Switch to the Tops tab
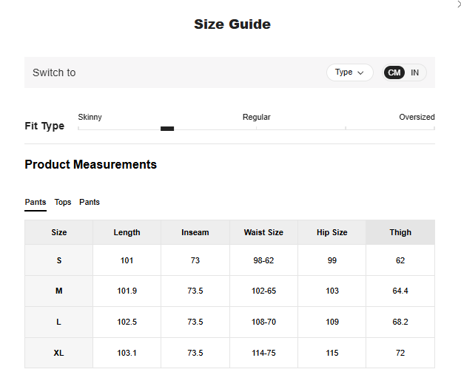 pos(63,202)
